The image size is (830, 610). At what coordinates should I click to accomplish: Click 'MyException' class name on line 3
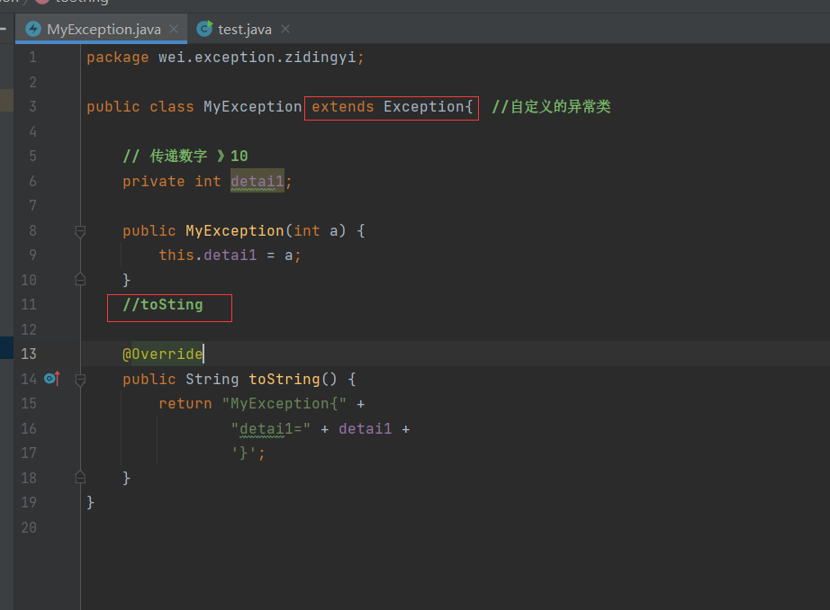tap(252, 107)
